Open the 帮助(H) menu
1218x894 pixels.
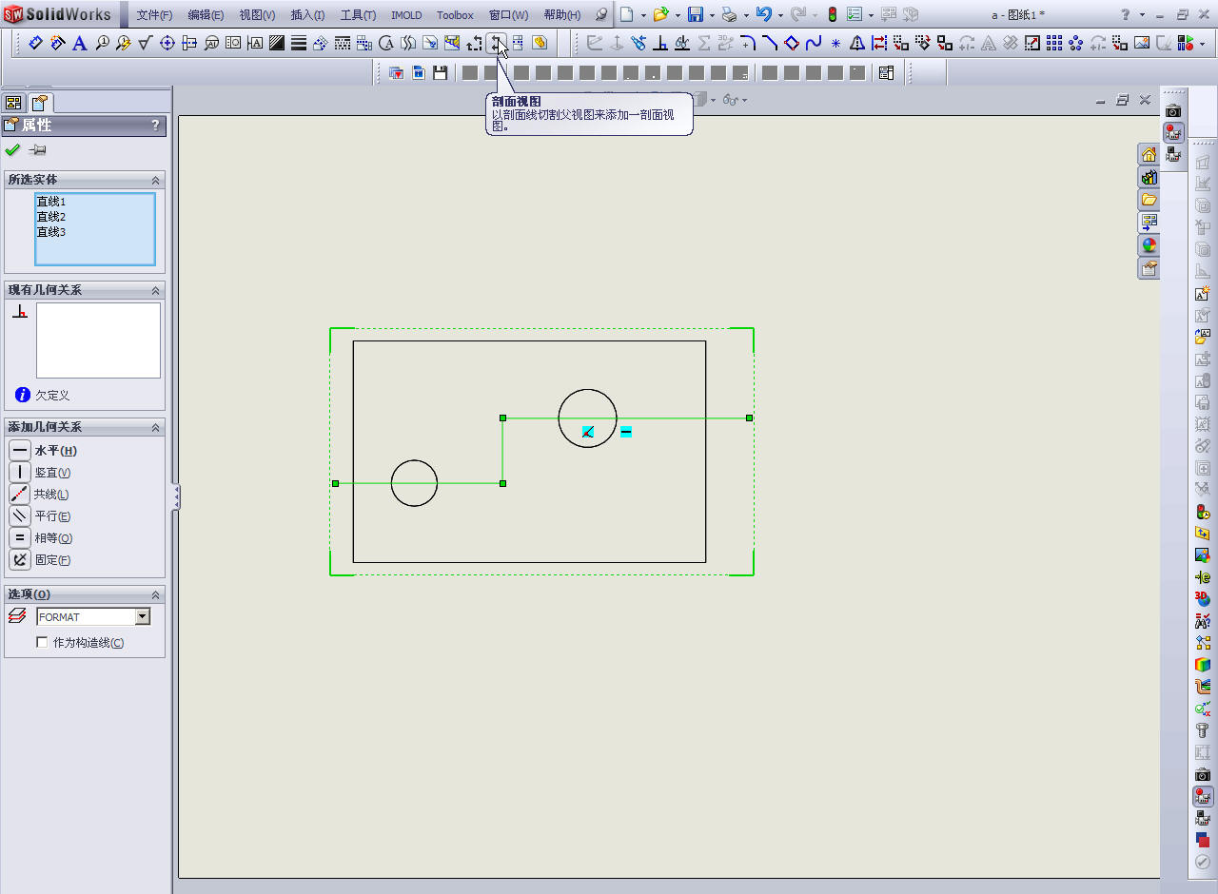click(x=561, y=15)
